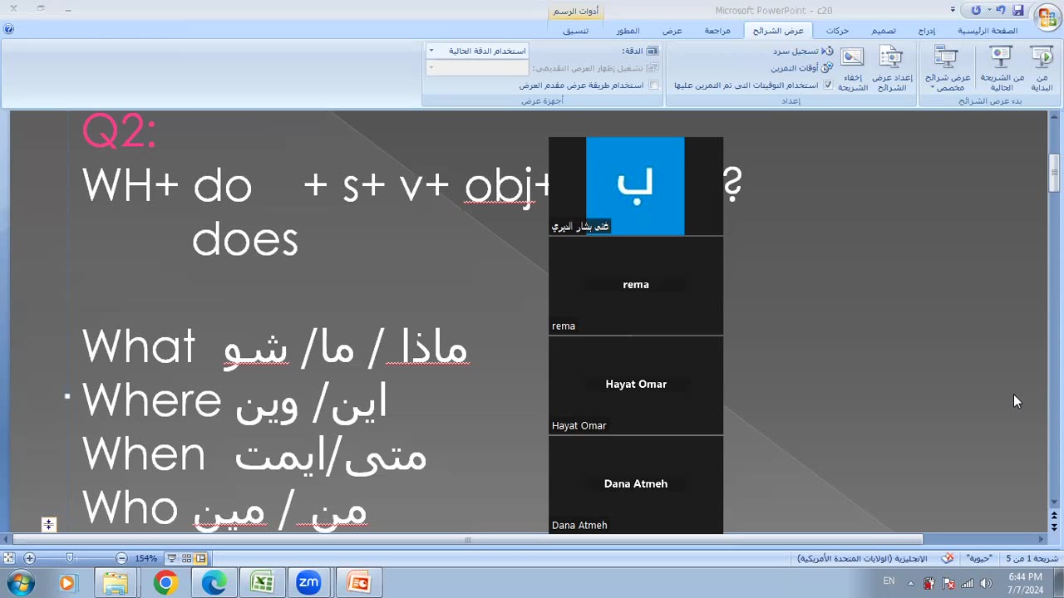Click AutoFit options icon beside text box

48,524
